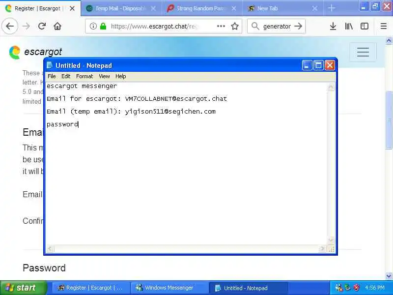Switch to Windows Messenger taskbar button
This screenshot has width=393, height=295.
[x=169, y=288]
